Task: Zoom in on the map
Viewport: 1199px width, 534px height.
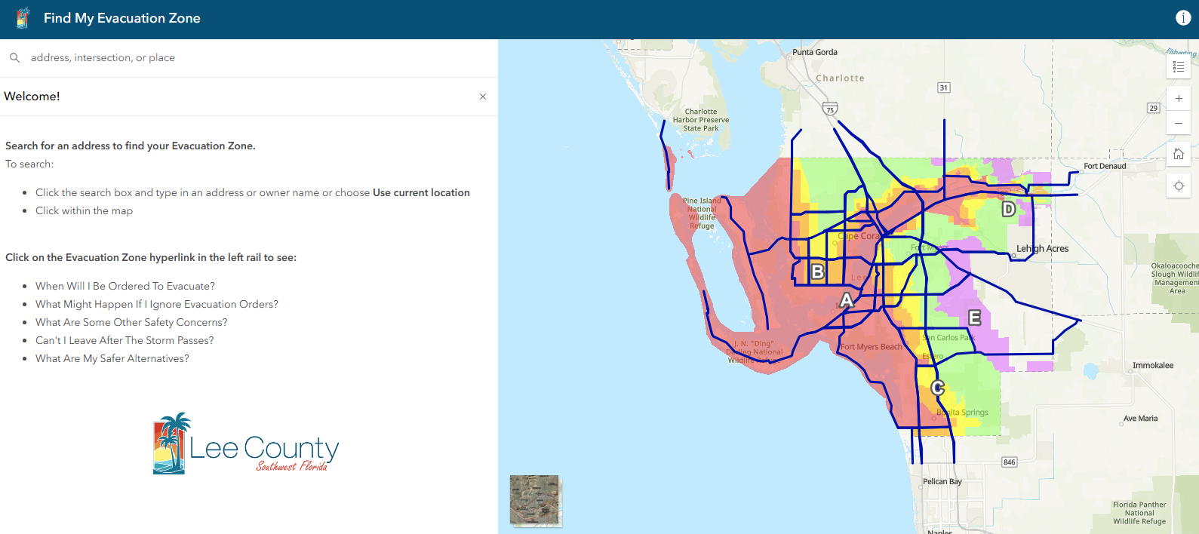Action: click(1179, 98)
